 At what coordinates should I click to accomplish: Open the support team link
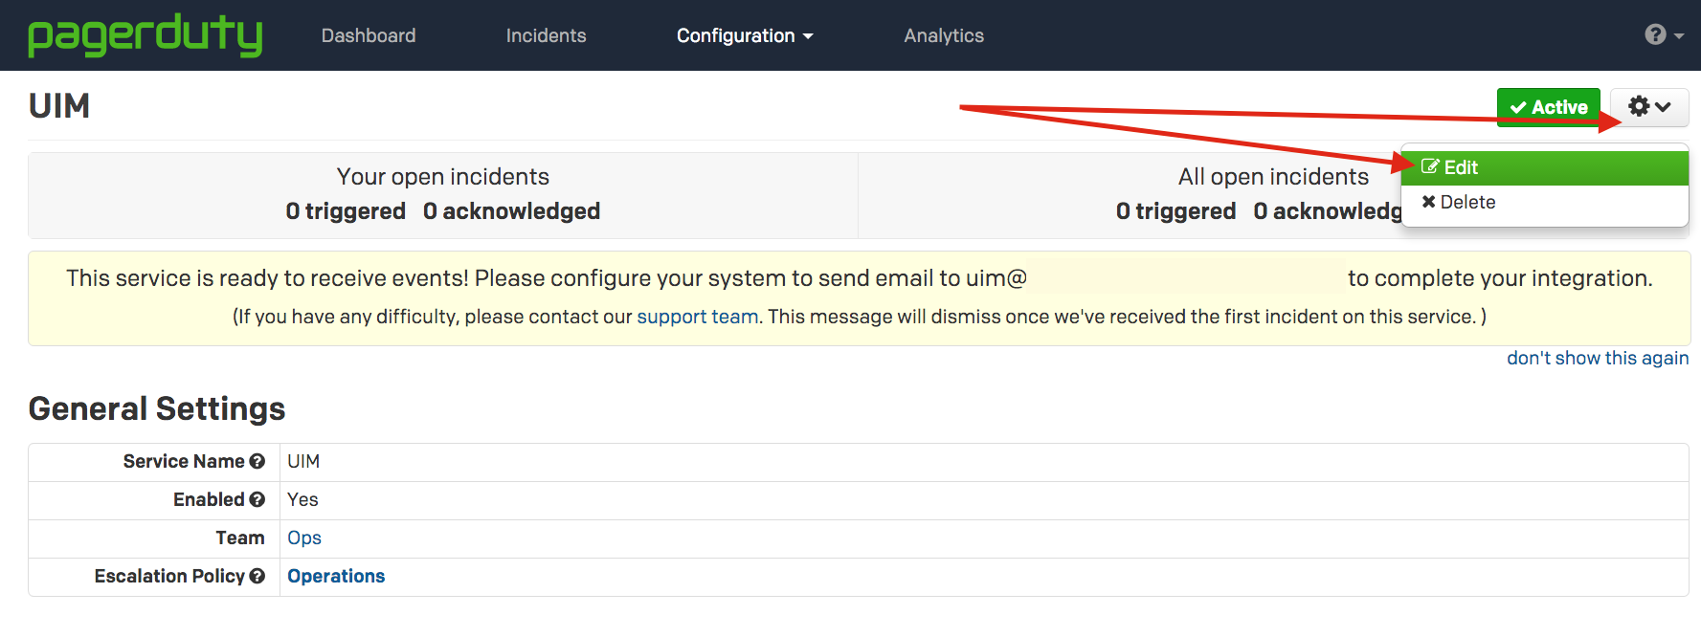pyautogui.click(x=698, y=316)
